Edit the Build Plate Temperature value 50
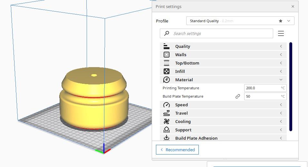Screen dimensions: 308x167 (265, 96)
